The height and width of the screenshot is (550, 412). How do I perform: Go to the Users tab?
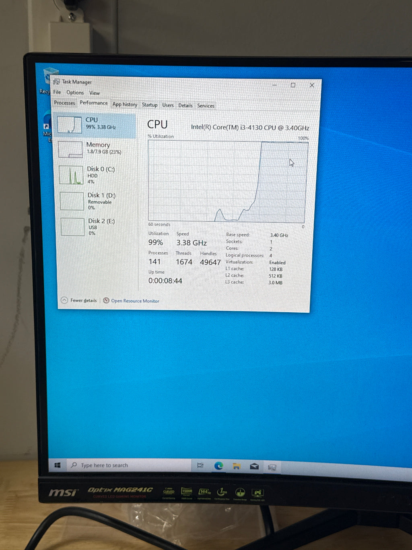pyautogui.click(x=168, y=105)
